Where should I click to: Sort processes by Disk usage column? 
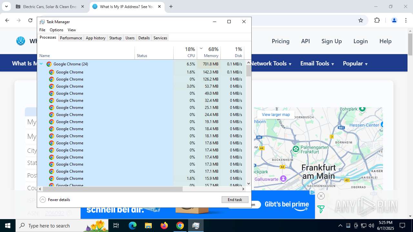coord(233,53)
